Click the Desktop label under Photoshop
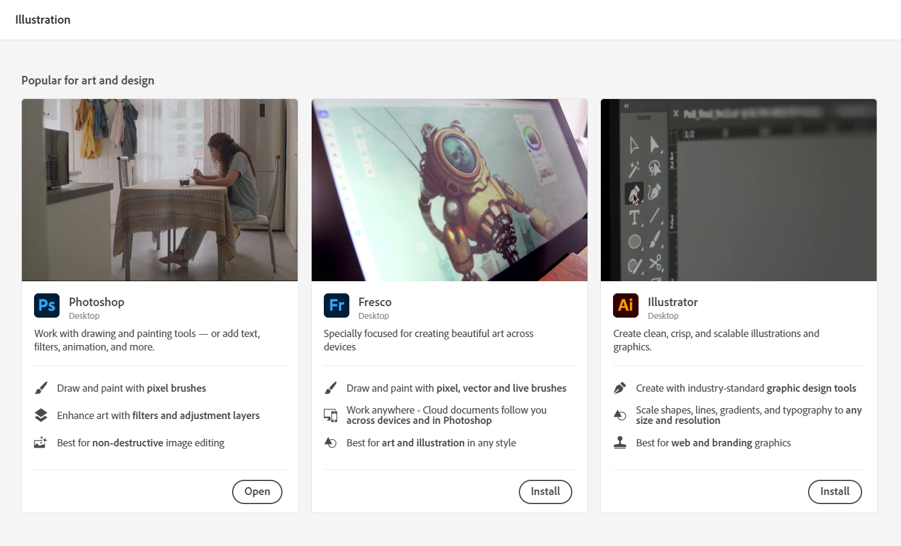 pyautogui.click(x=84, y=316)
